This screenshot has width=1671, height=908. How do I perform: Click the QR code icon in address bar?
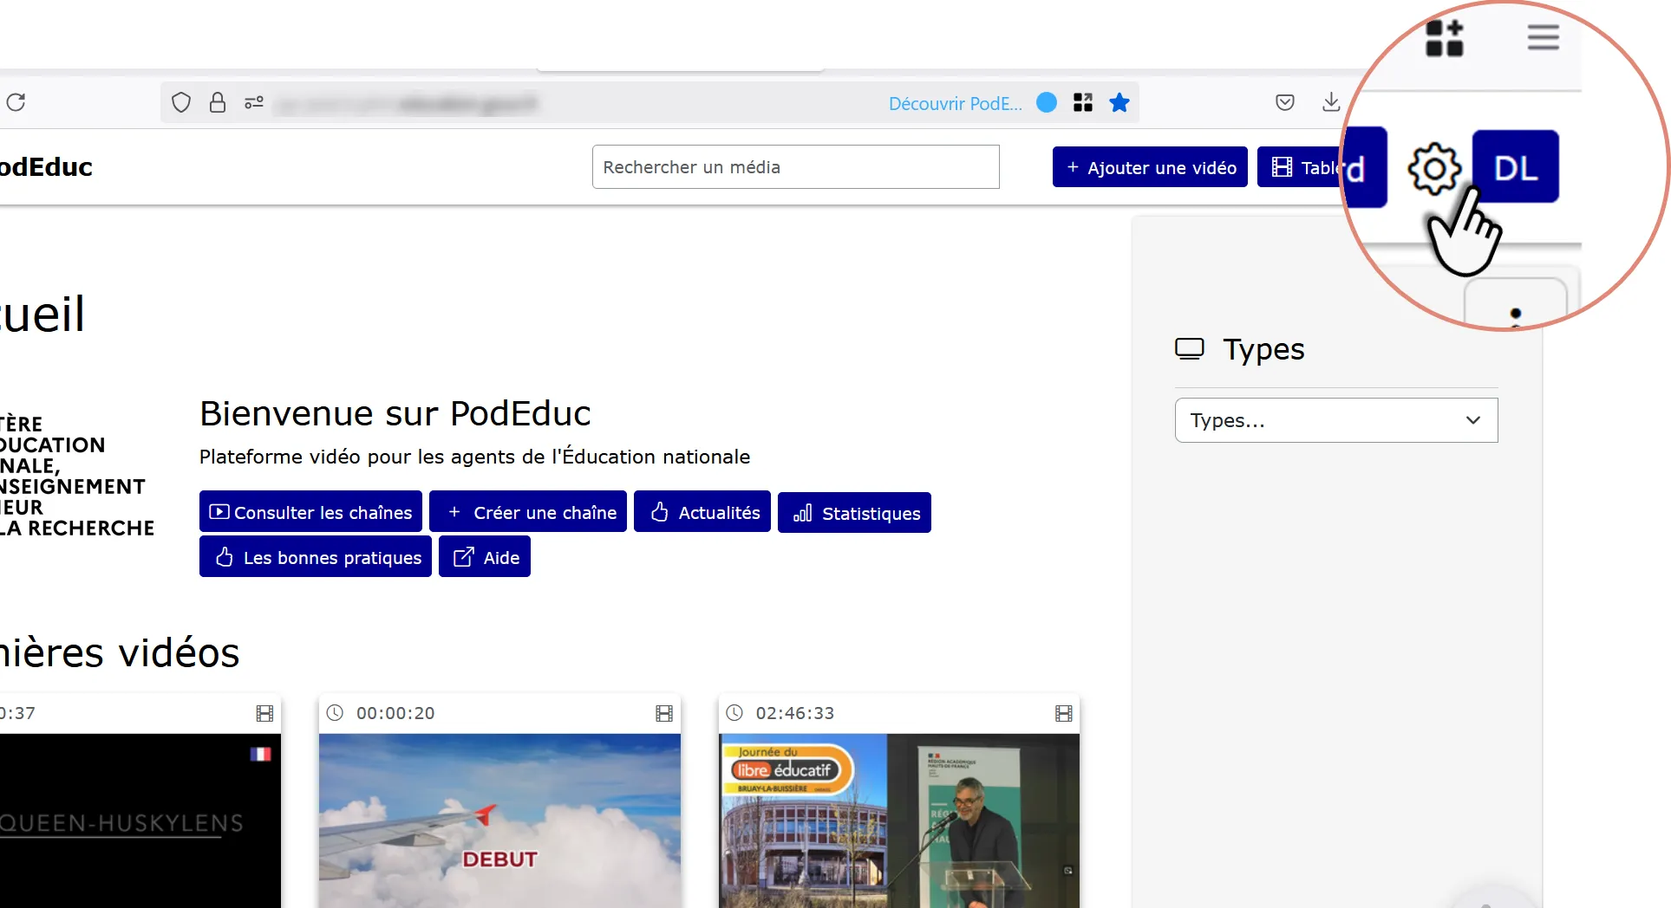[x=1083, y=102]
